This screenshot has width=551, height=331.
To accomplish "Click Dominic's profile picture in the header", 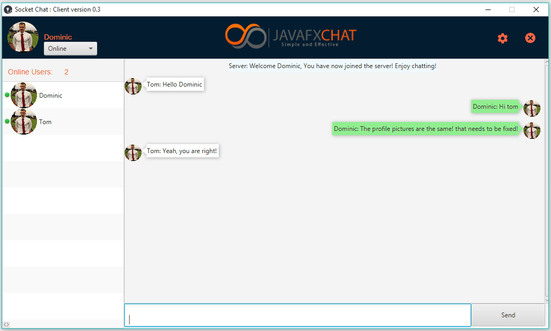I will (23, 37).
